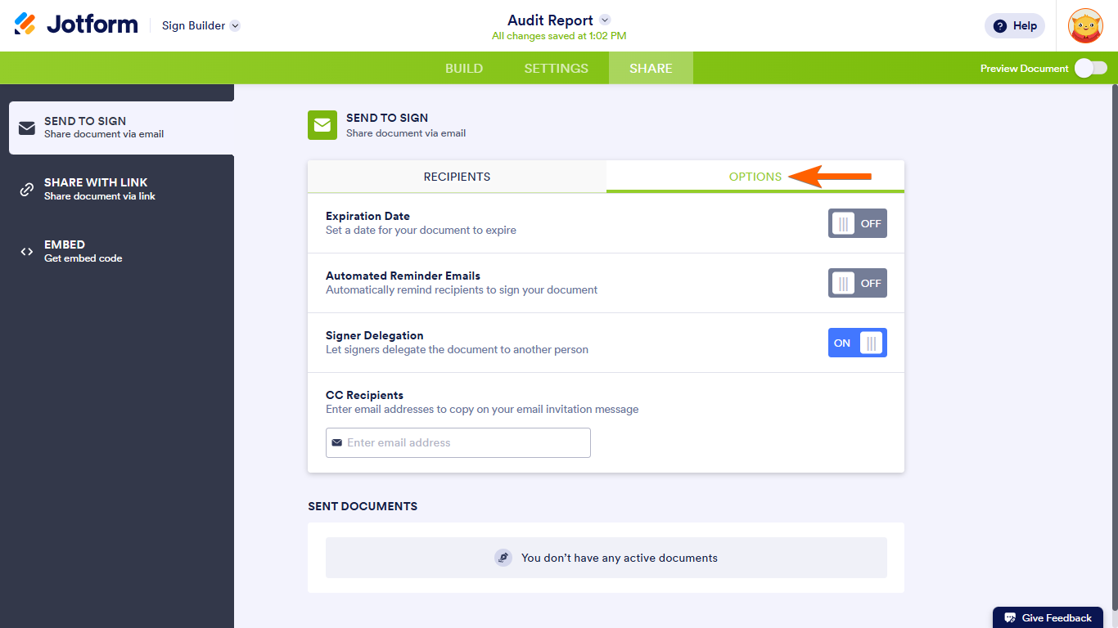
Task: Click the Send to Sign envelope icon in sidebar
Action: [x=27, y=128]
